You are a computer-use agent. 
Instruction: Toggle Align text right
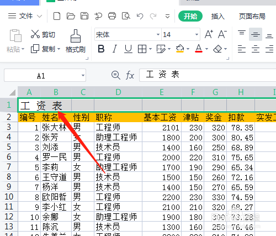click(269, 49)
